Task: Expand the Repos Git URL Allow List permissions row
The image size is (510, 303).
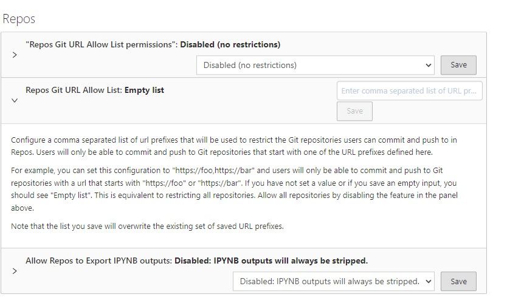Action: 15,55
